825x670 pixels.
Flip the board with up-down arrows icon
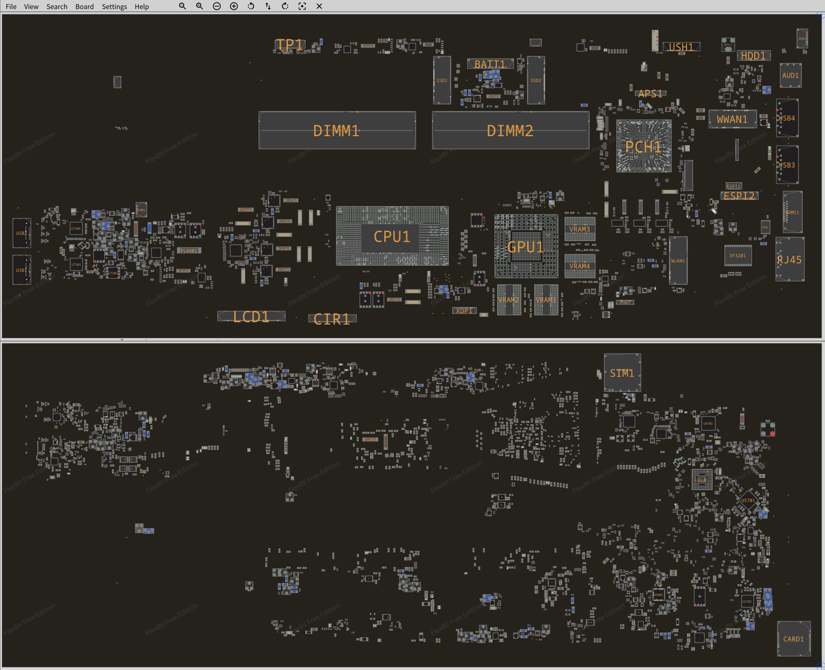tap(268, 6)
